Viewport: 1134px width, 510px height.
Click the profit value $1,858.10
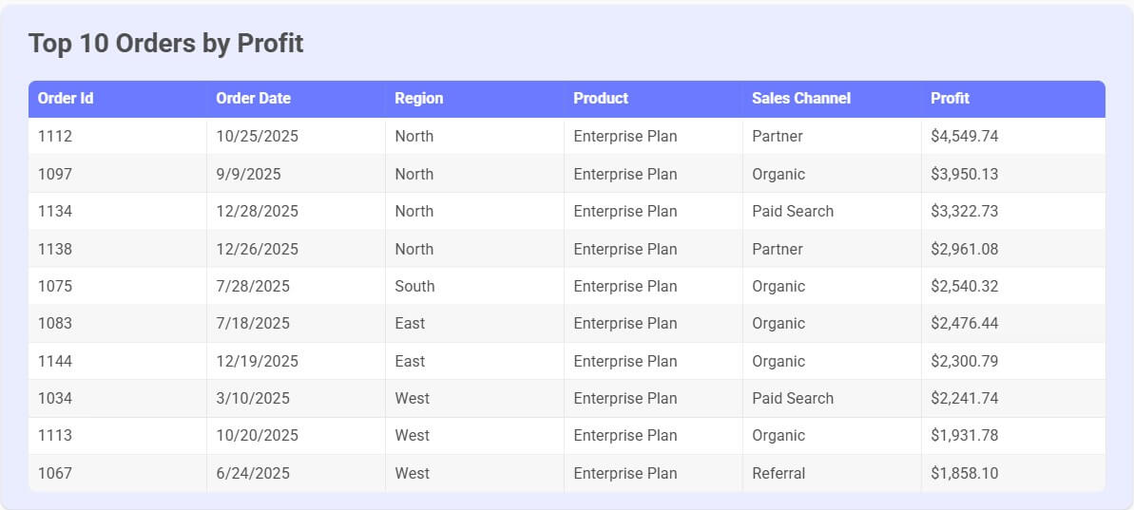click(965, 473)
